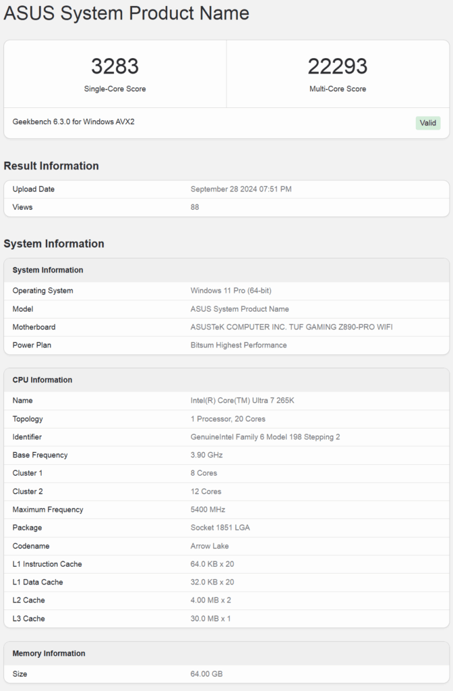Image resolution: width=453 pixels, height=691 pixels.
Task: Select the Intel Core Ultra 7 265K name
Action: click(242, 401)
